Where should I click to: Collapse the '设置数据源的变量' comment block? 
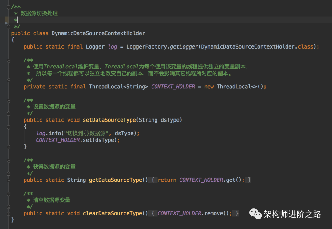9,100
